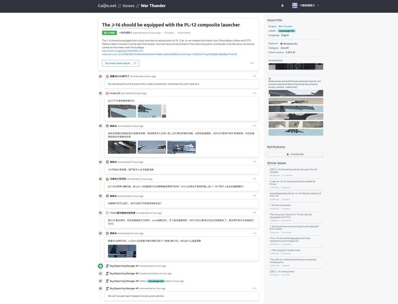Image resolution: width=398 pixels, height=304 pixels.
Task: Open '[DEV] J-16 should have dual rack pylon' issue
Action: click(x=293, y=171)
